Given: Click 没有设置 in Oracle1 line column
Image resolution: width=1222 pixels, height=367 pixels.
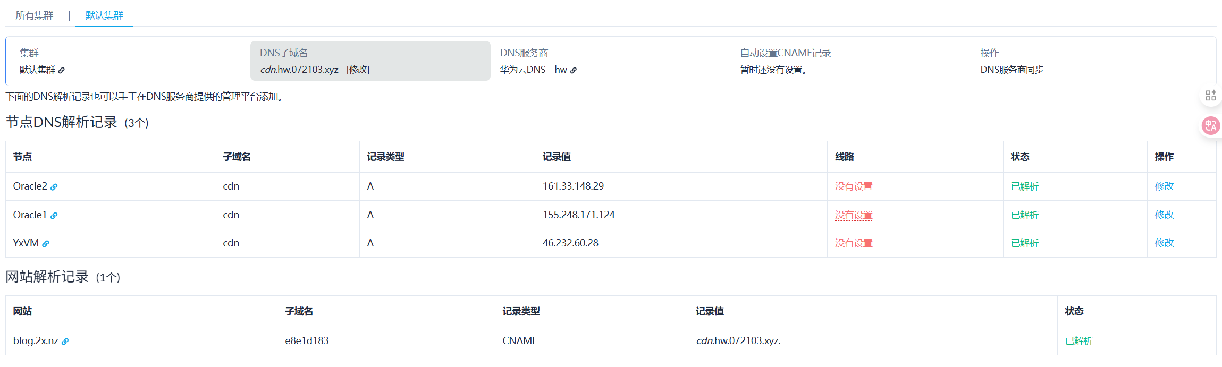Looking at the screenshot, I should click(x=853, y=215).
